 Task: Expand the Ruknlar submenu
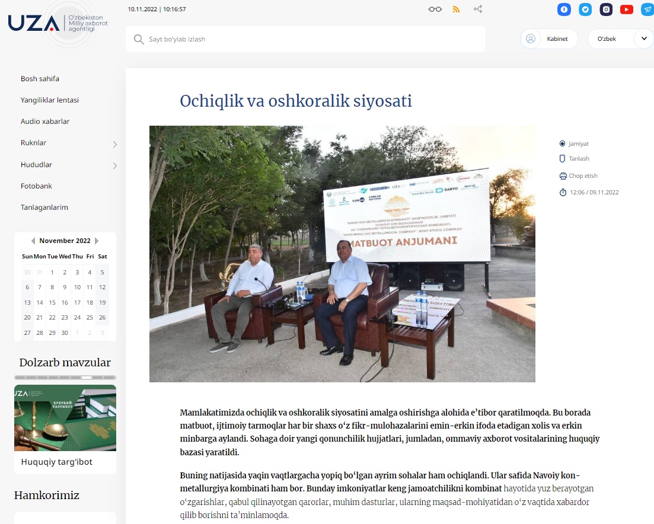(114, 144)
